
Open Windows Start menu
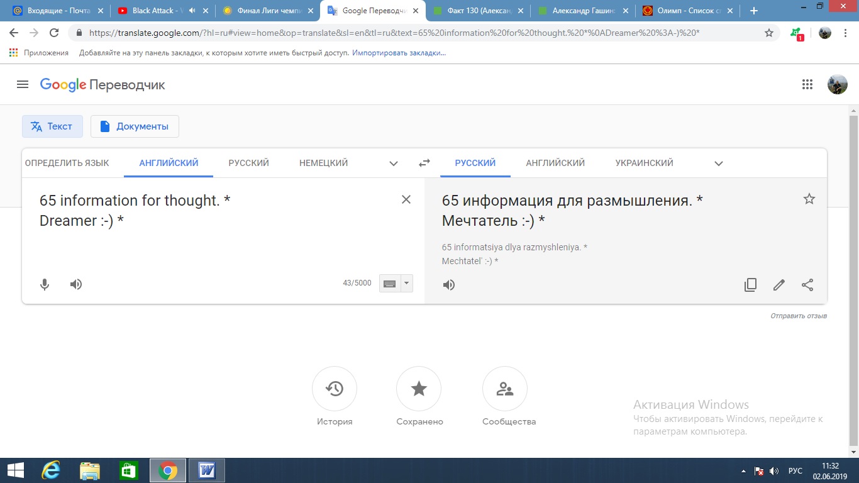pyautogui.click(x=15, y=470)
